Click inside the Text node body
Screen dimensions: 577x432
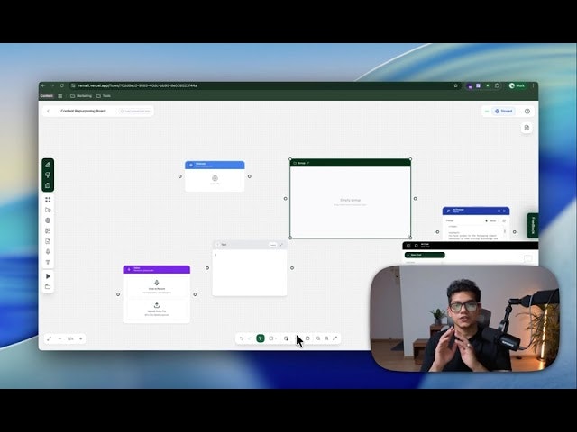[250, 272]
